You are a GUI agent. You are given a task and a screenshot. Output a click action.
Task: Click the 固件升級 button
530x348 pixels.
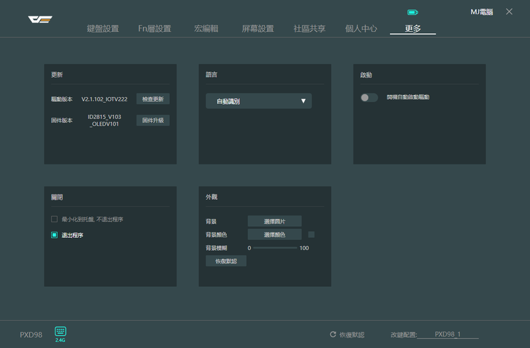click(x=153, y=120)
